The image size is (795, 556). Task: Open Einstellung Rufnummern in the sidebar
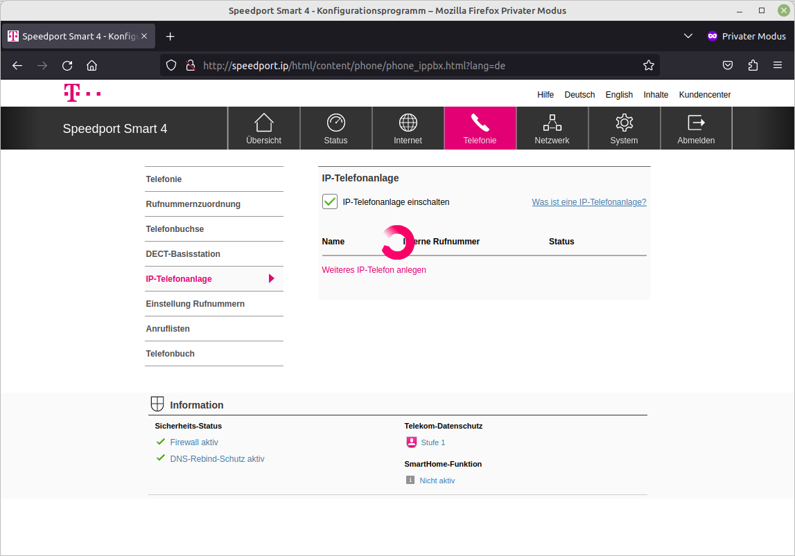(214, 304)
